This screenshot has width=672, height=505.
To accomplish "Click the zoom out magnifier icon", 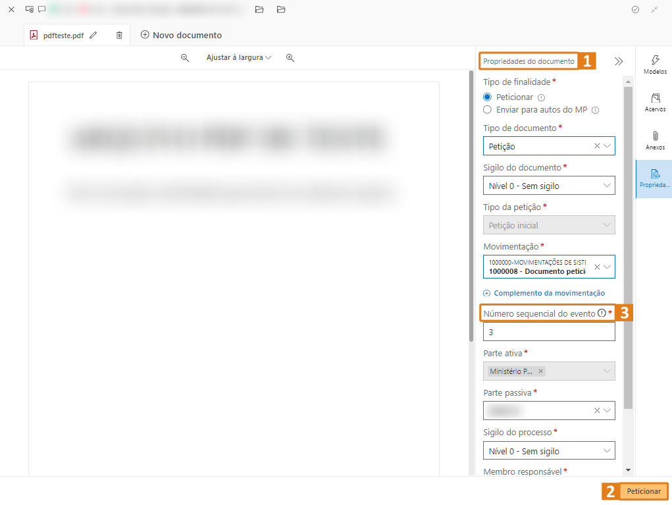I will pyautogui.click(x=185, y=58).
